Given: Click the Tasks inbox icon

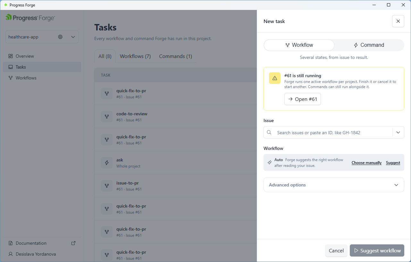Looking at the screenshot, I should [11, 67].
